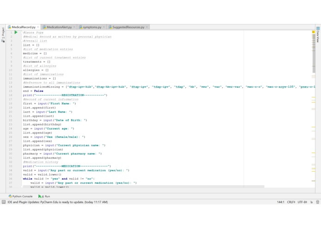The image size is (321, 228).
Task: Open the Run tool window
Action: 44,196
